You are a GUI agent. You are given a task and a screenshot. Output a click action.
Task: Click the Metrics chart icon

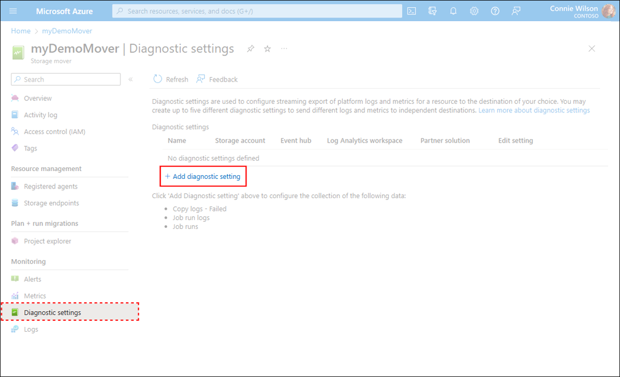coord(15,296)
